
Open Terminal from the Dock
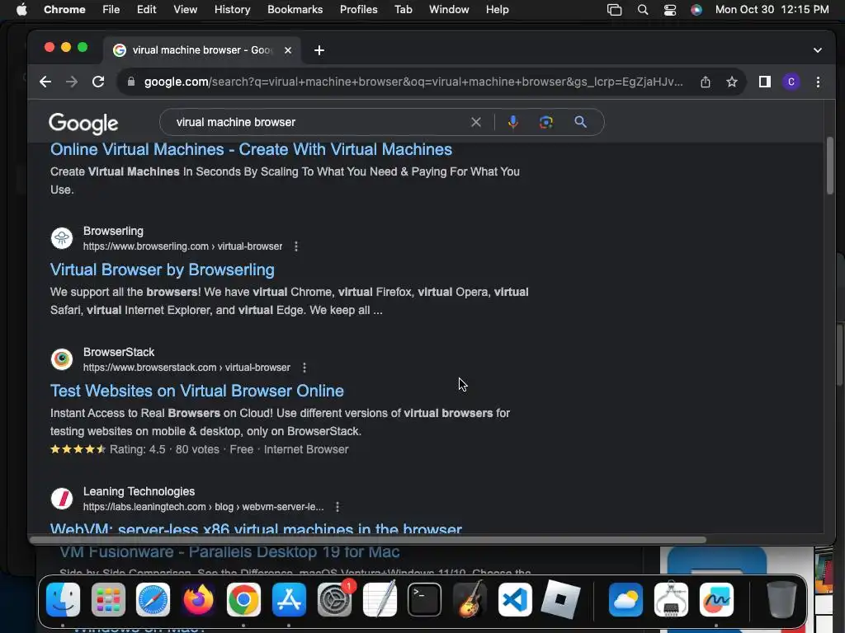pos(425,600)
